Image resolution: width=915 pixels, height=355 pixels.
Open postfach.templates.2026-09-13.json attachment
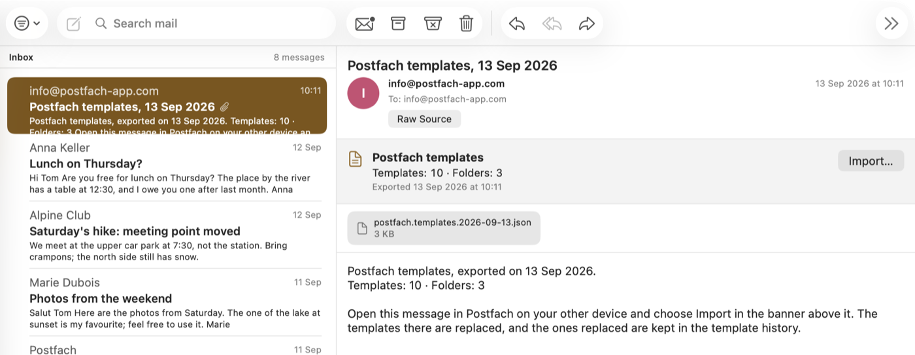tap(444, 228)
